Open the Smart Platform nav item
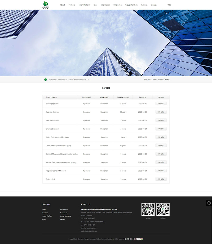Image resolution: width=212 pixels, height=244 pixels. (x=84, y=5)
